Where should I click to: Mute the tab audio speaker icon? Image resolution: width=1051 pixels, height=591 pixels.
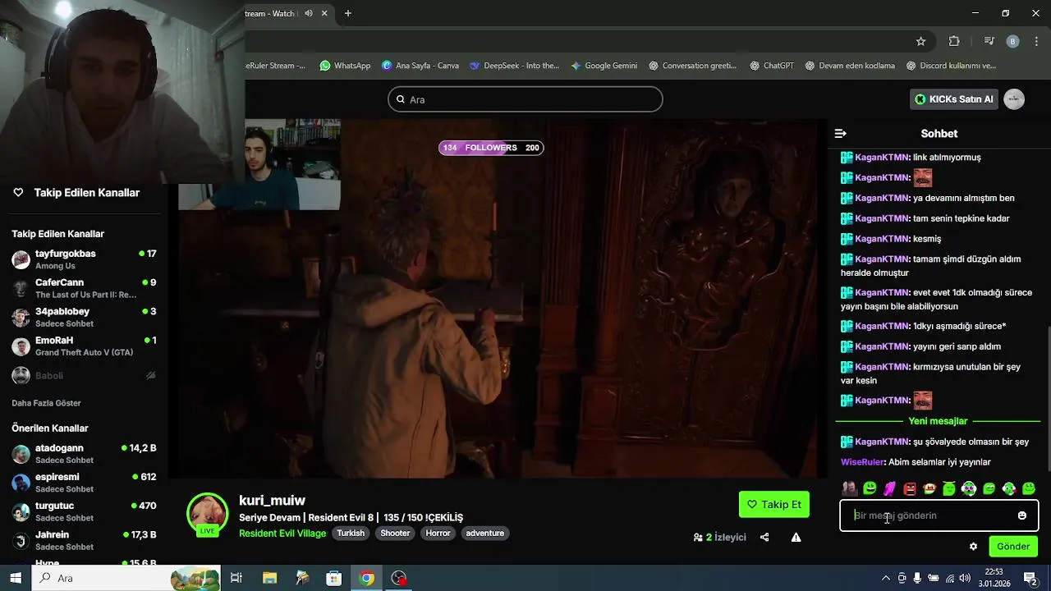309,13
